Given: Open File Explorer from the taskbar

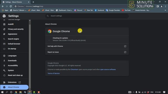Looking at the screenshot, I should (20, 92).
